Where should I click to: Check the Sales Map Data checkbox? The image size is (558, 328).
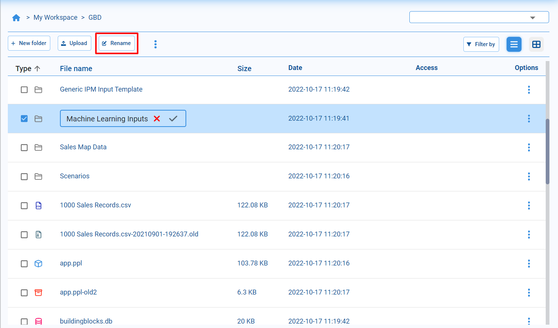tap(24, 147)
